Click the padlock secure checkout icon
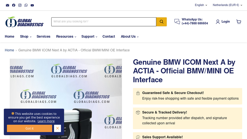 (x=138, y=93)
